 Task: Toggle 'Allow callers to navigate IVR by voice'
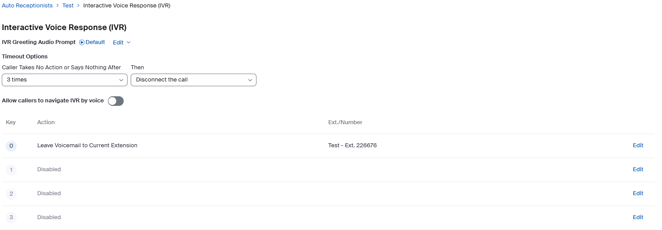pyautogui.click(x=116, y=101)
